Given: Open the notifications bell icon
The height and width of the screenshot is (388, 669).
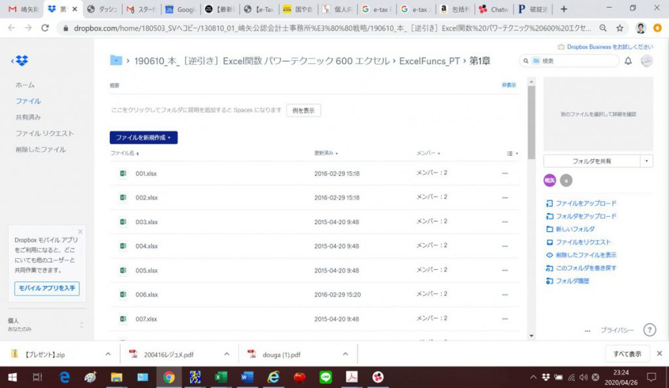Looking at the screenshot, I should pos(628,61).
